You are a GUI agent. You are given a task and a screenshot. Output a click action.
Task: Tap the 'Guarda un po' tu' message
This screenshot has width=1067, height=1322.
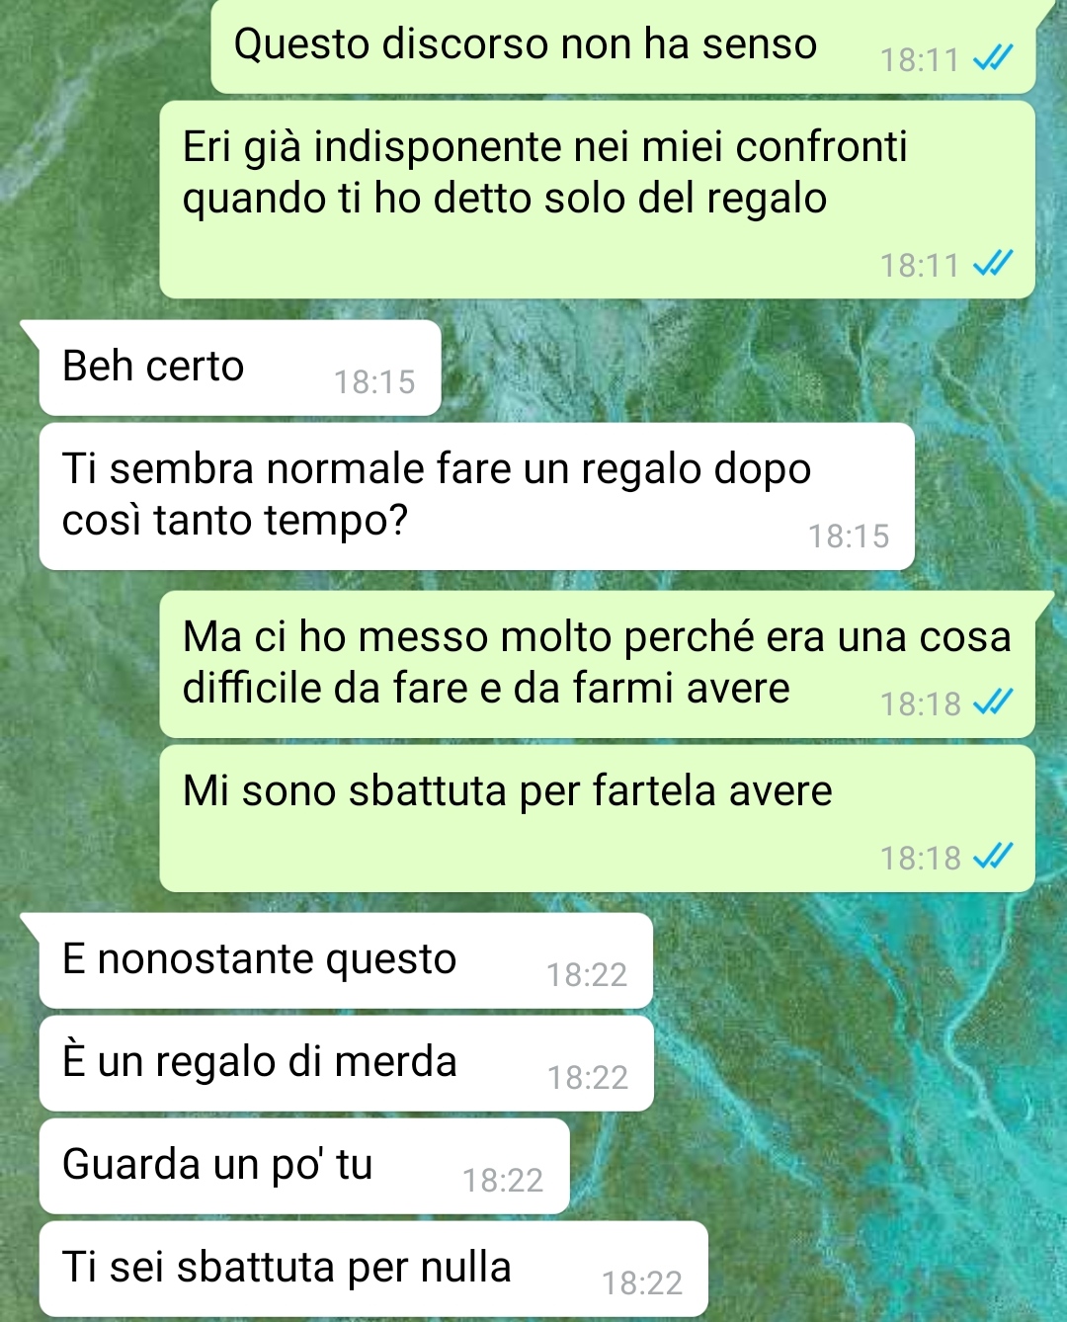(x=304, y=1166)
